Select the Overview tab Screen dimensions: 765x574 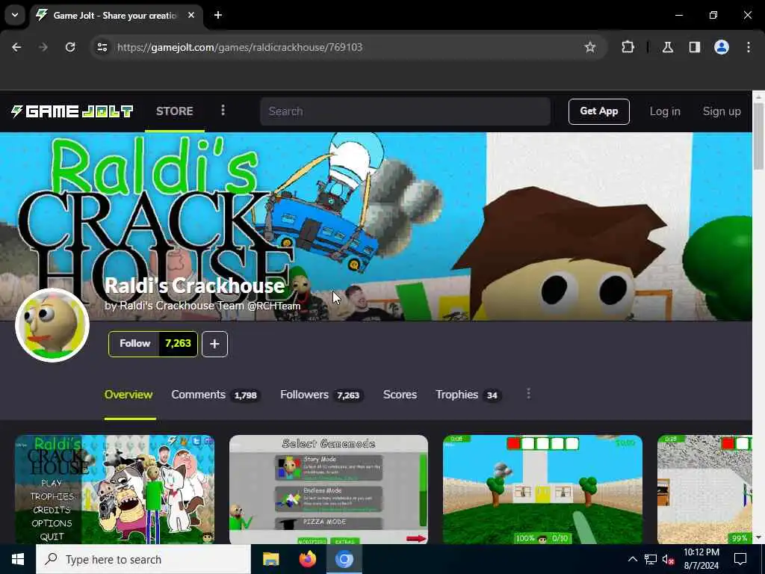point(128,395)
